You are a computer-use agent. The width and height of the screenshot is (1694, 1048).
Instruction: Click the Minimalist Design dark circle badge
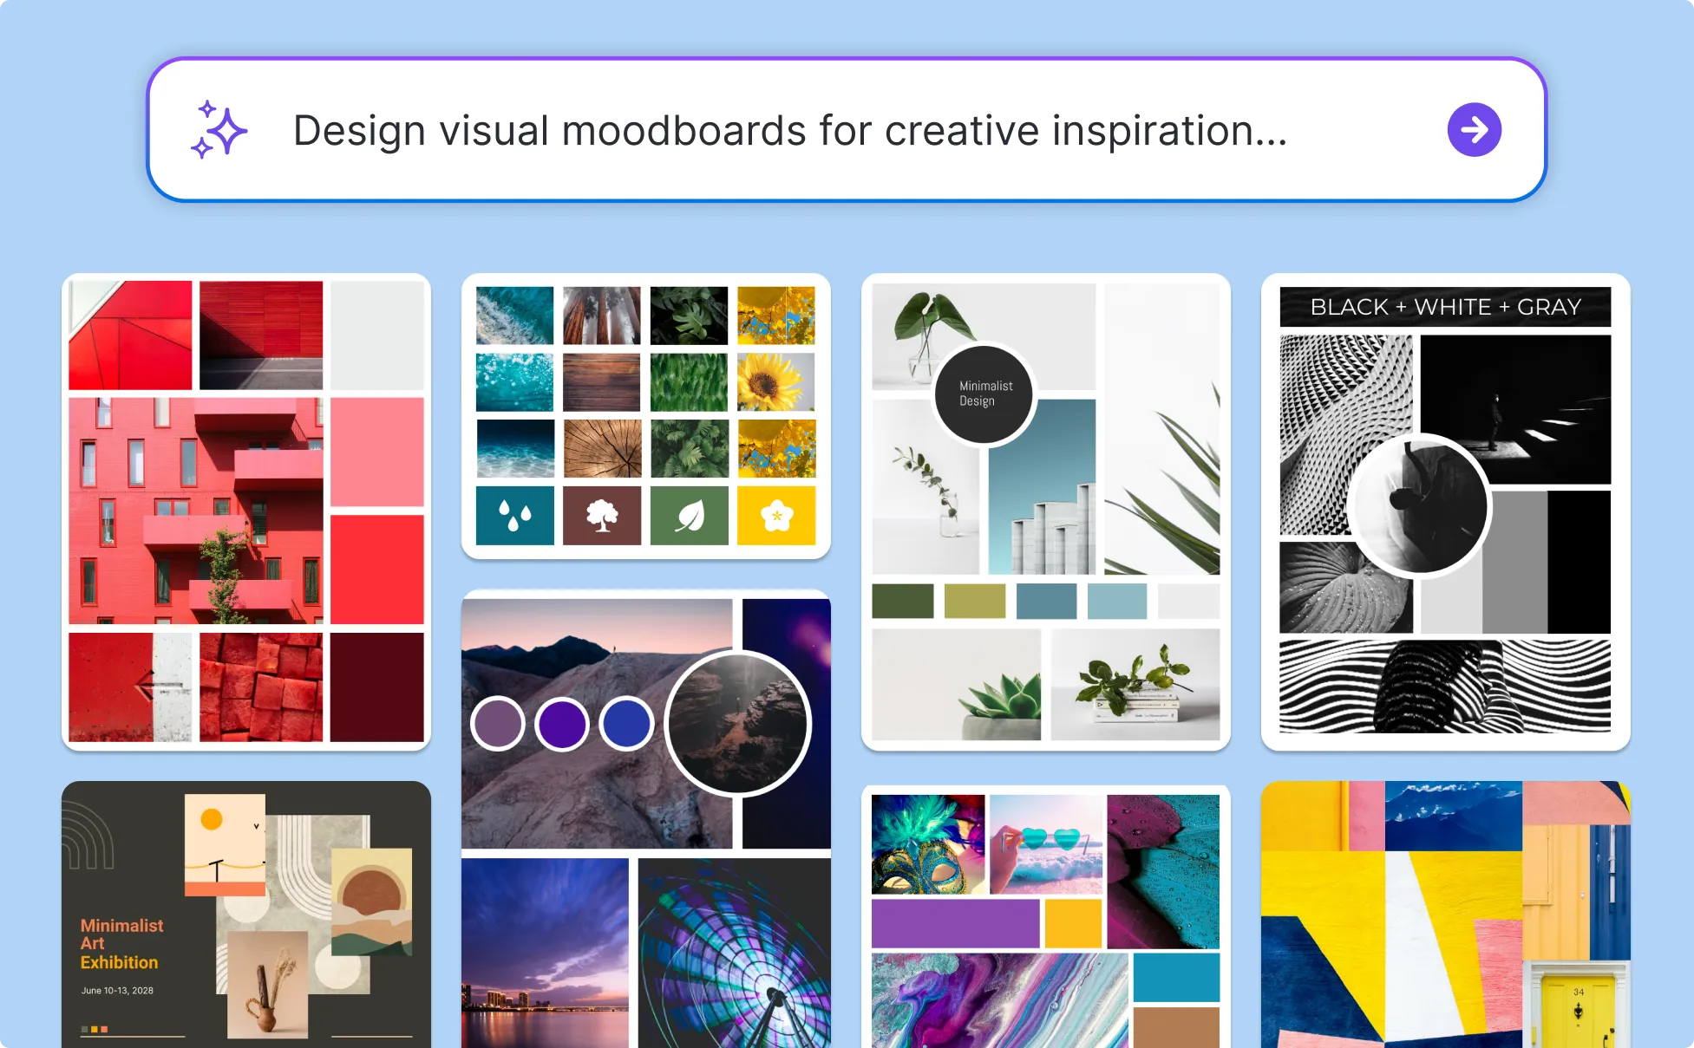(984, 394)
